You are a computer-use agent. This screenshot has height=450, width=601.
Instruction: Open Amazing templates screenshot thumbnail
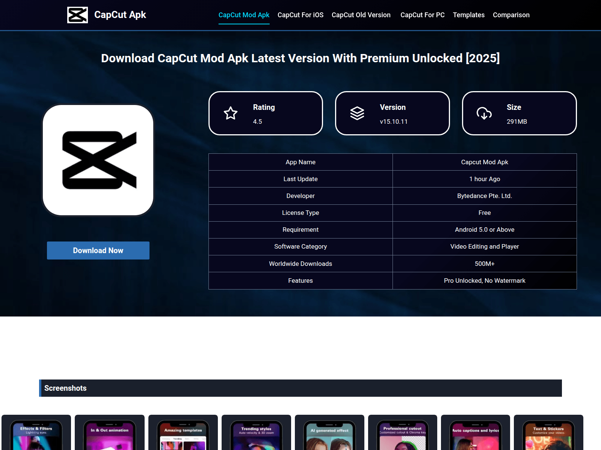183,432
